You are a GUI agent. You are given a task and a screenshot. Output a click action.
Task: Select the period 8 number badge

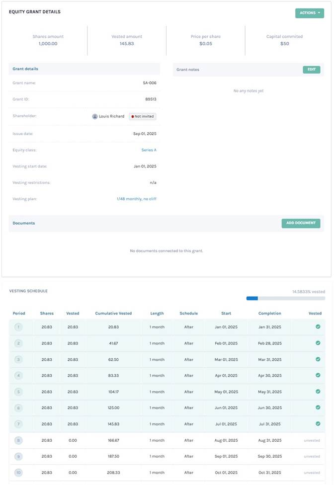(x=18, y=440)
